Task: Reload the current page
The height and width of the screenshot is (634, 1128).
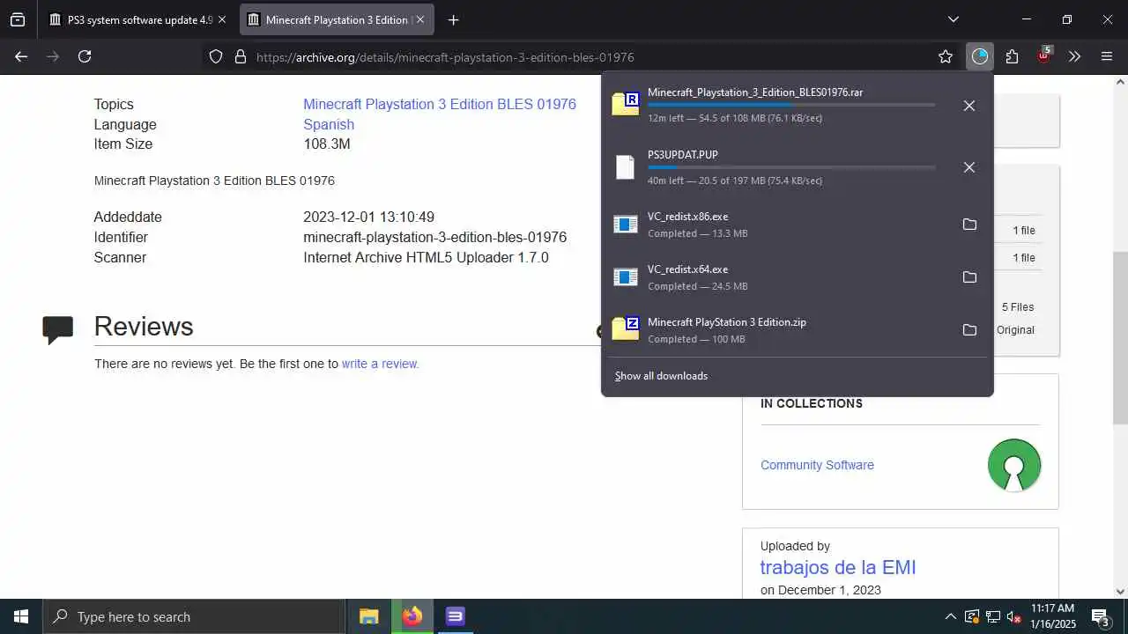Action: click(85, 56)
